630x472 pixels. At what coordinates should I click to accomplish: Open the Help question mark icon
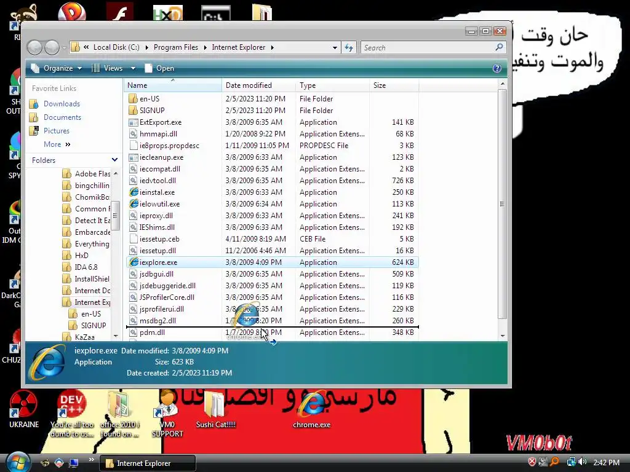point(497,68)
